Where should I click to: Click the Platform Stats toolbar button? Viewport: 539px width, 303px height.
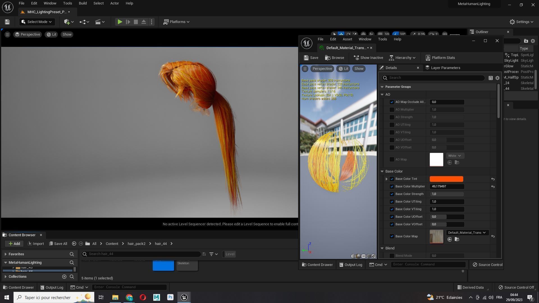point(440,58)
